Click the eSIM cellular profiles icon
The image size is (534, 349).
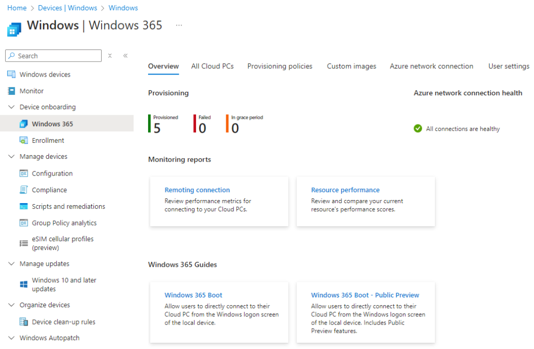click(23, 243)
